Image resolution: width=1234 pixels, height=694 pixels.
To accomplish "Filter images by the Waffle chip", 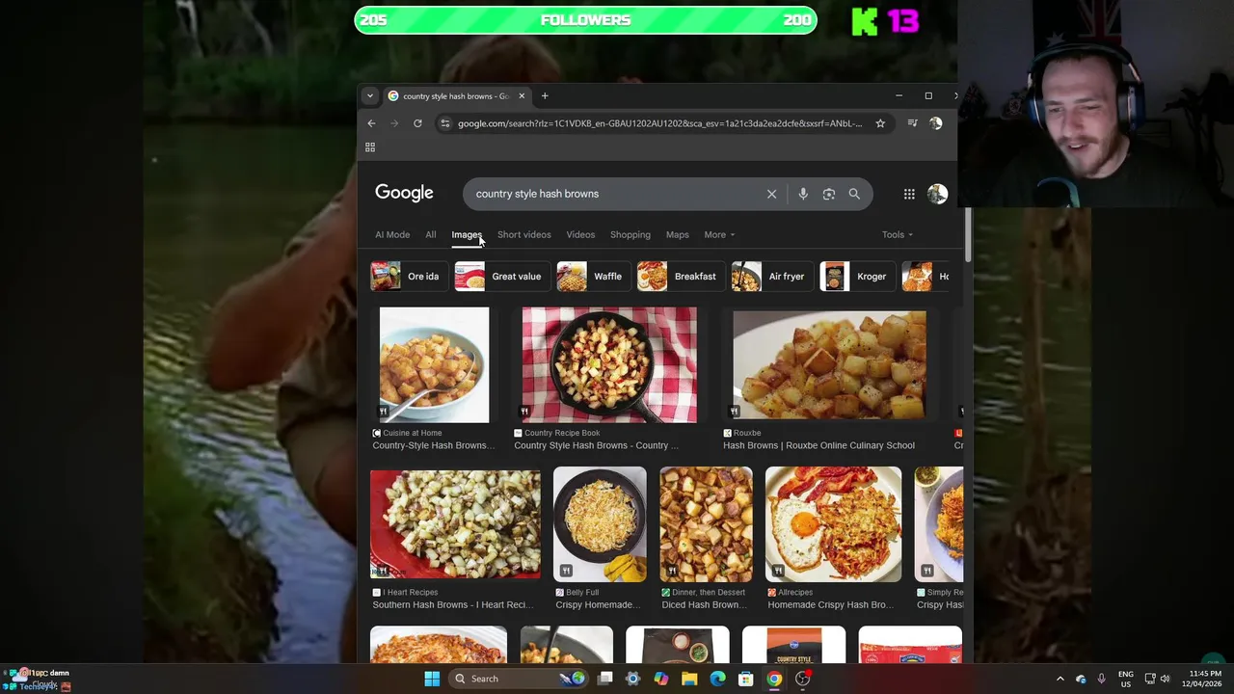I will coord(593,277).
